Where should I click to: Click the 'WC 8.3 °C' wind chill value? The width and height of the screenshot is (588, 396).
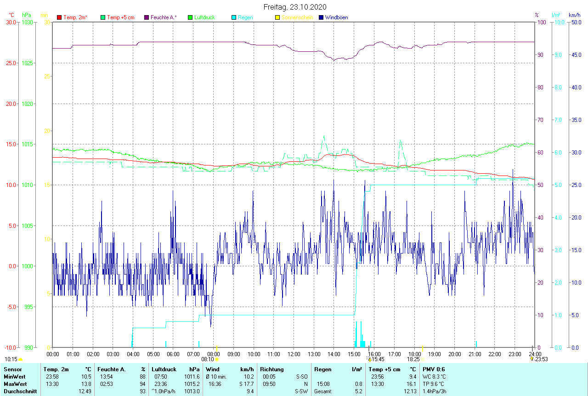click(x=433, y=376)
